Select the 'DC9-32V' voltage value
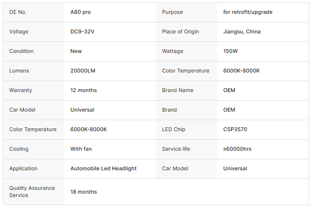Viewport: 311px width, 207px height. (83, 31)
